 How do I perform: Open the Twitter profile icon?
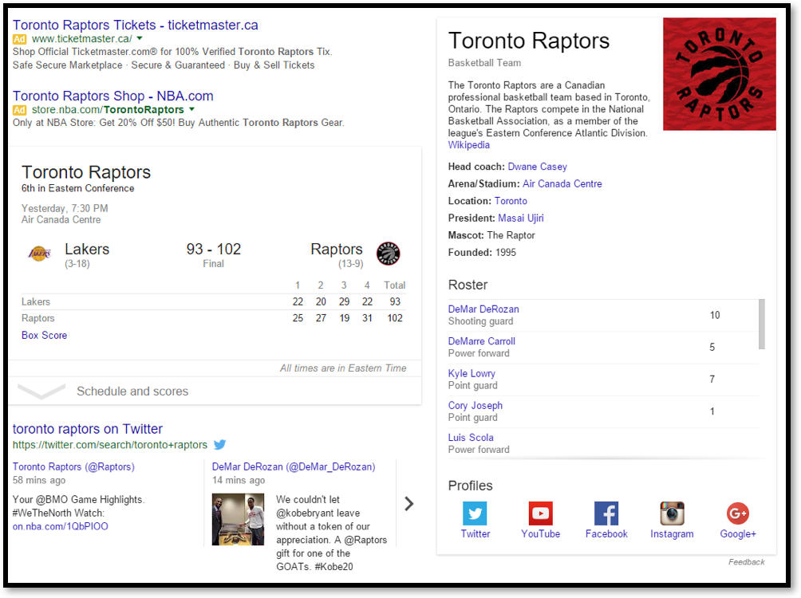[475, 513]
